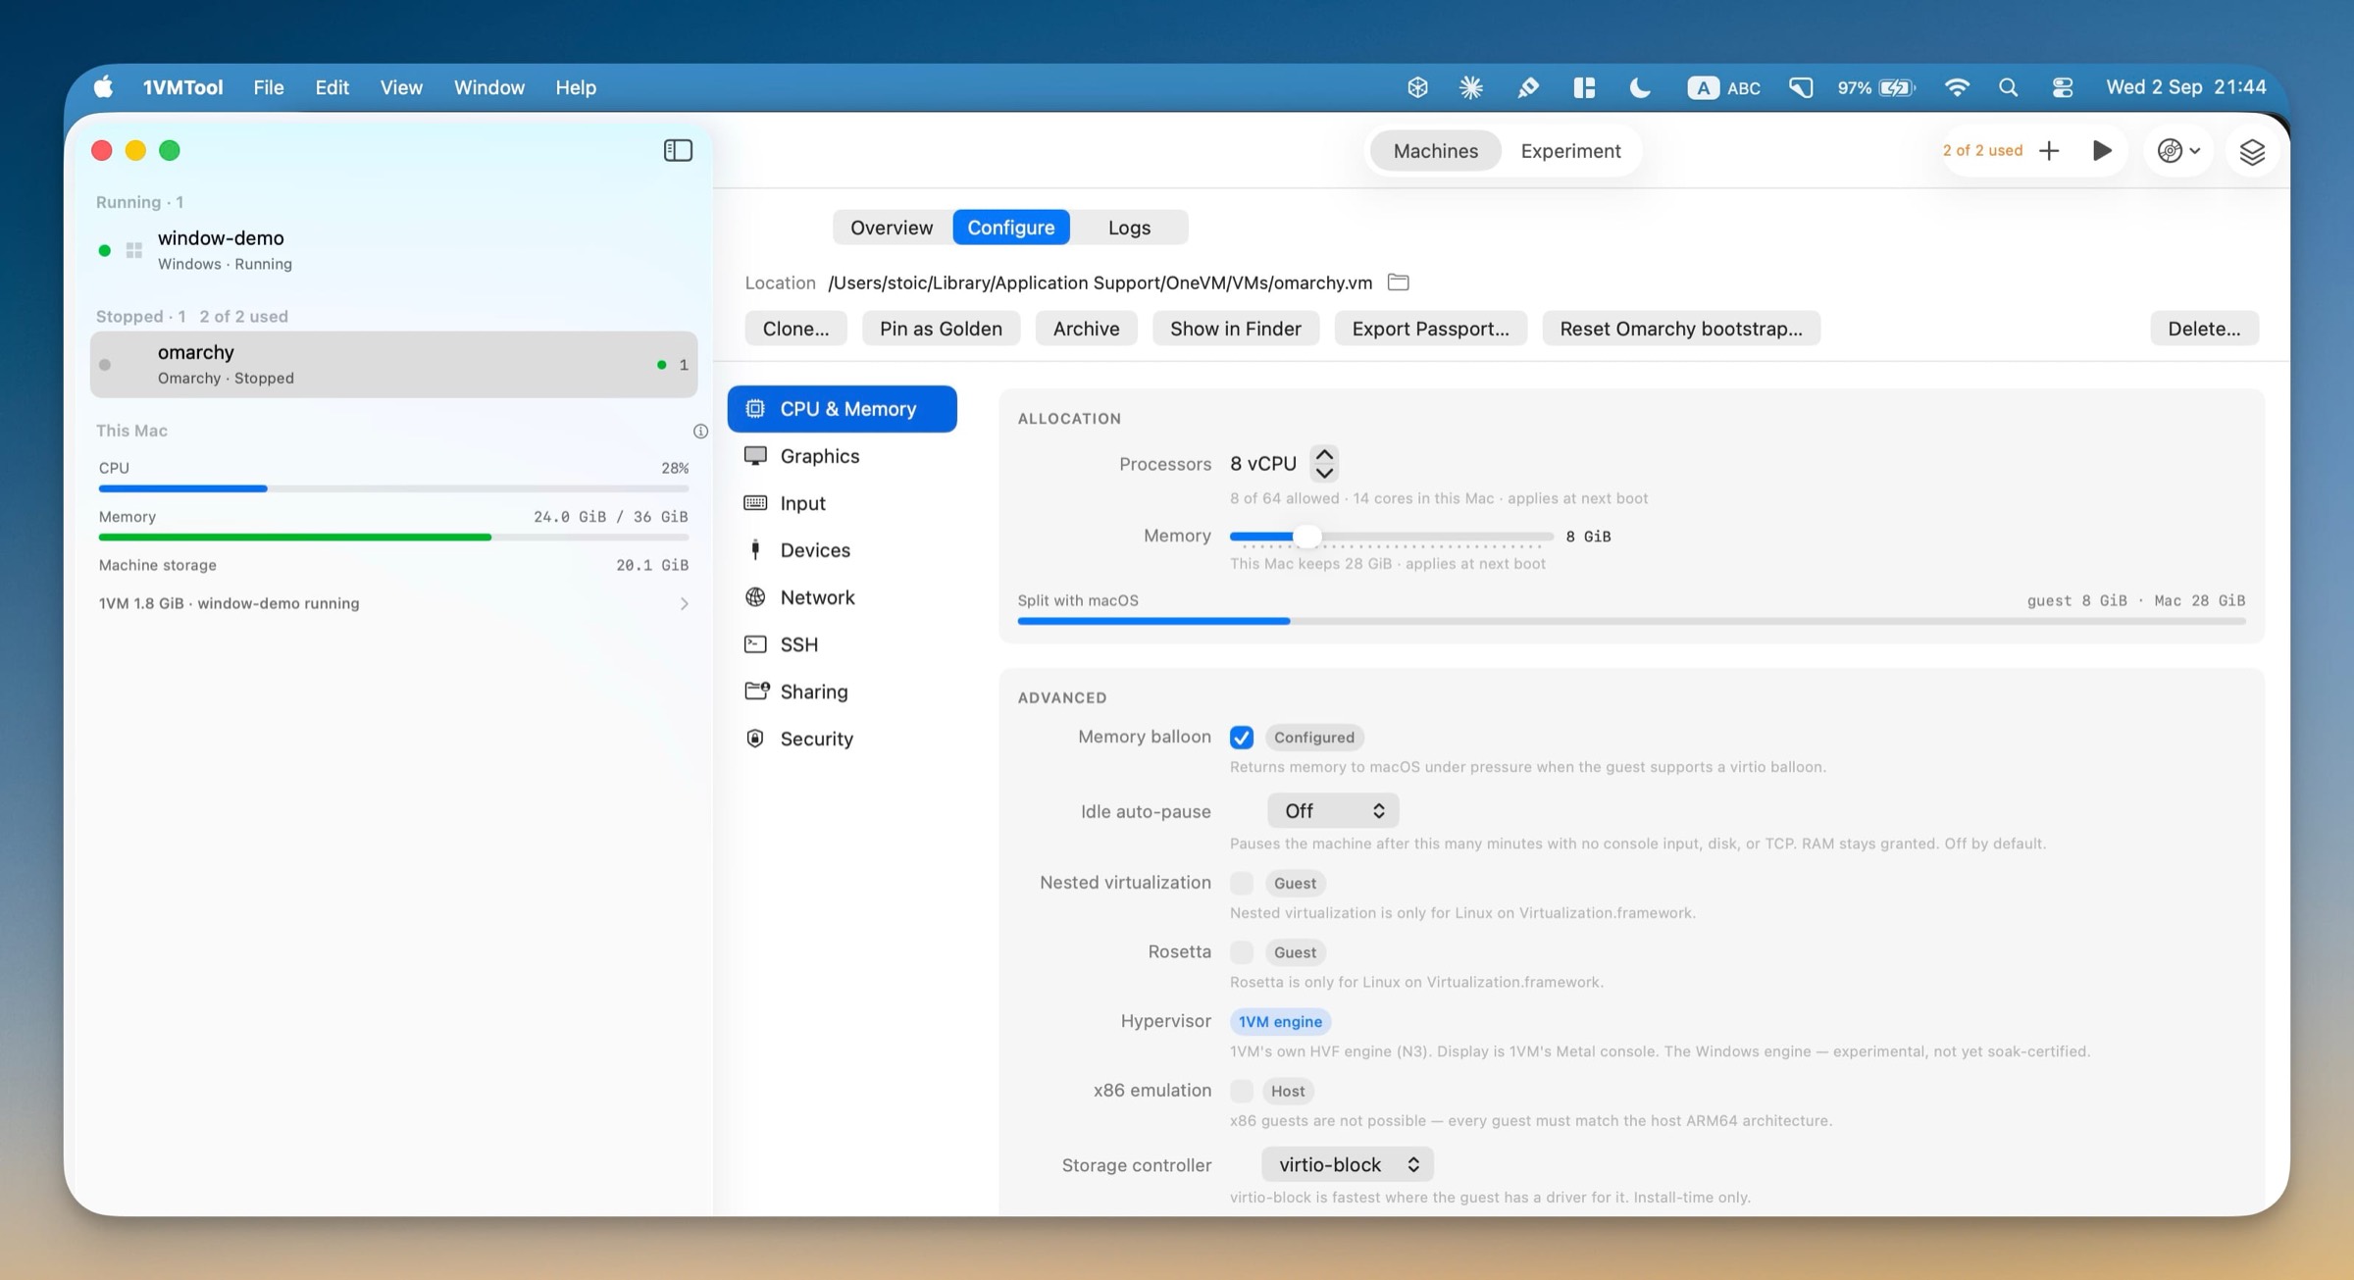Open the Edit menu
The width and height of the screenshot is (2354, 1280).
pyautogui.click(x=332, y=87)
